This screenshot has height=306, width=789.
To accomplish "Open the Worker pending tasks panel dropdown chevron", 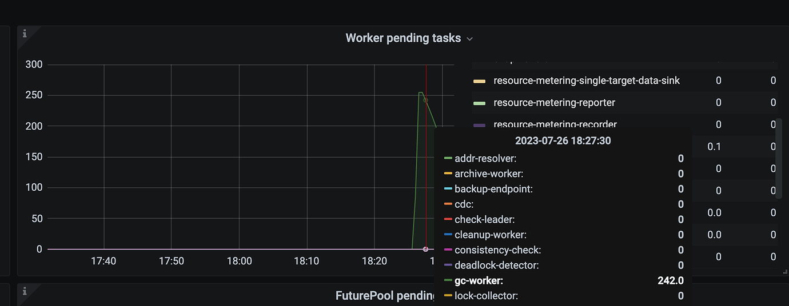I will 470,39.
